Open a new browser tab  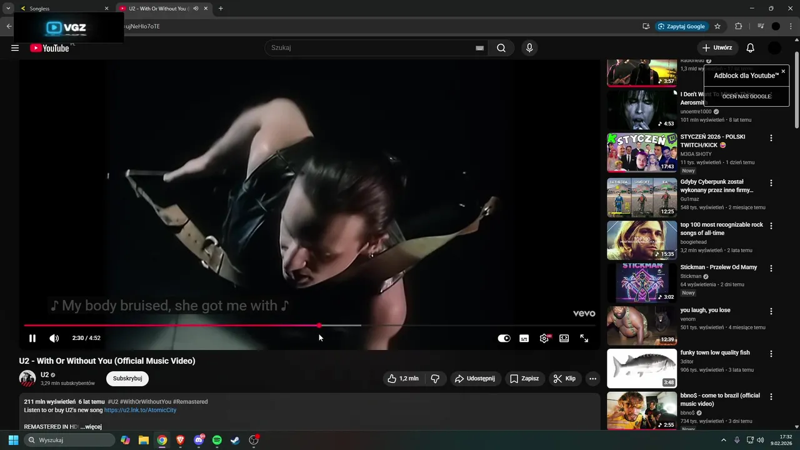click(221, 9)
